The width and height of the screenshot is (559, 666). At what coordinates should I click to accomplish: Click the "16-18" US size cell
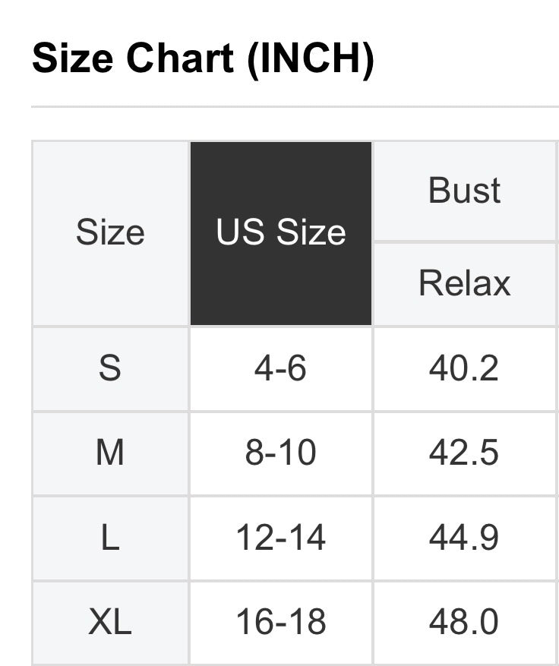[x=281, y=622]
